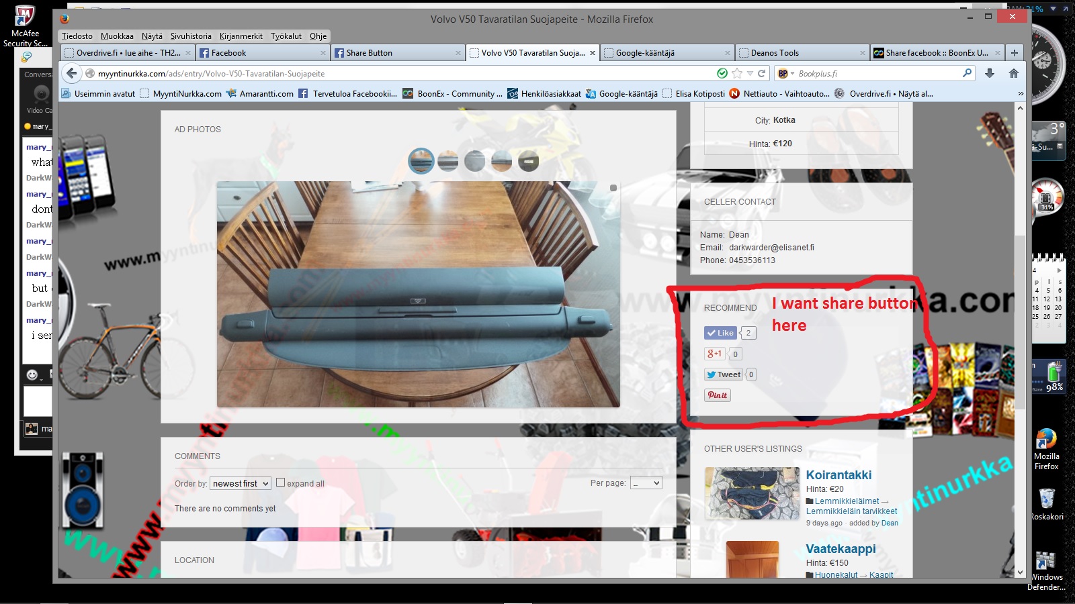1075x604 pixels.
Task: Click the browser back arrow button
Action: point(72,73)
